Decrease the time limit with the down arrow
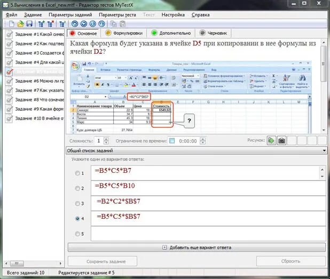 [x=202, y=142]
